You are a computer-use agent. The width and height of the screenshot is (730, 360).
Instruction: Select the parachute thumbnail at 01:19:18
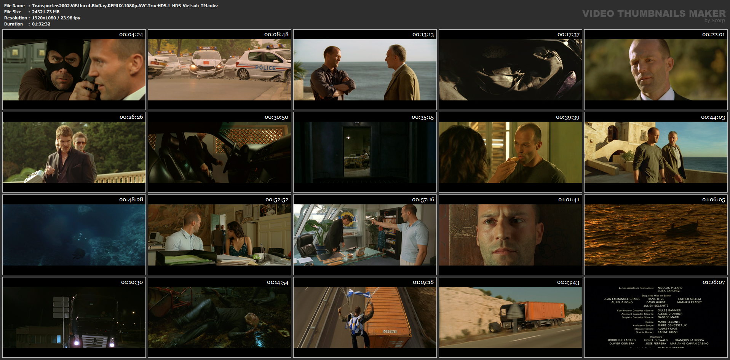[365, 317]
